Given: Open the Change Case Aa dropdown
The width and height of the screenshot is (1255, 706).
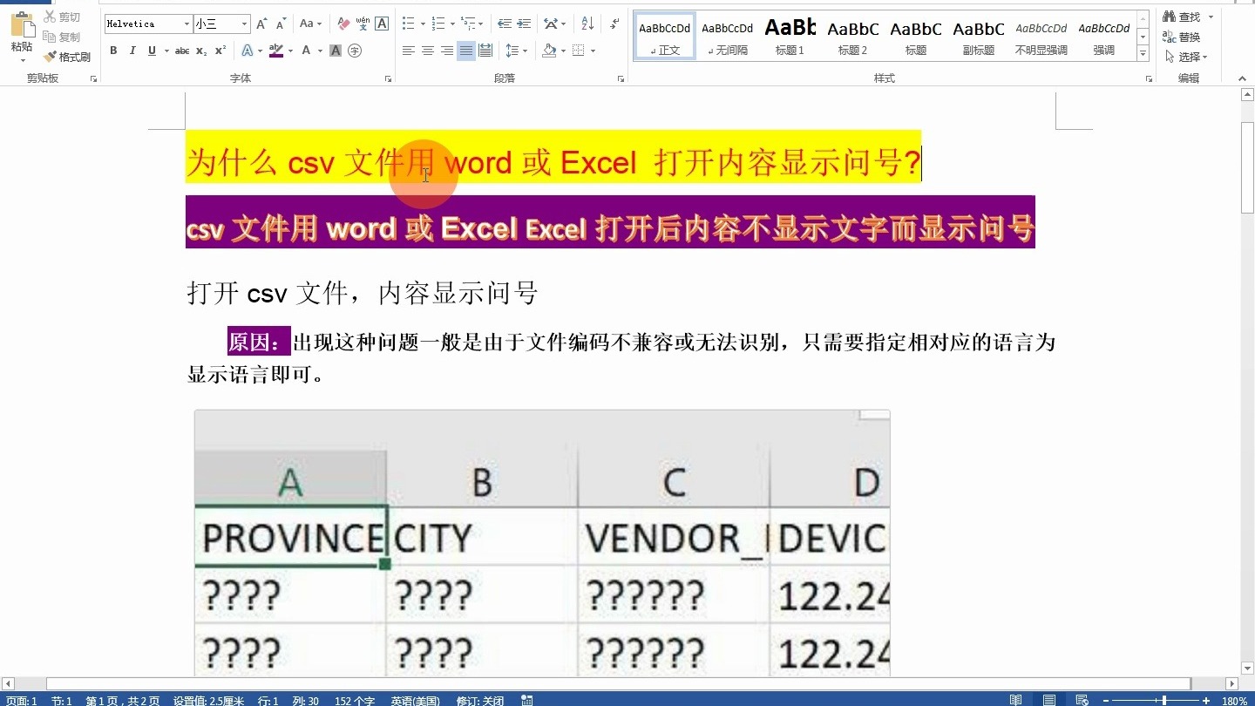Looking at the screenshot, I should tap(310, 24).
